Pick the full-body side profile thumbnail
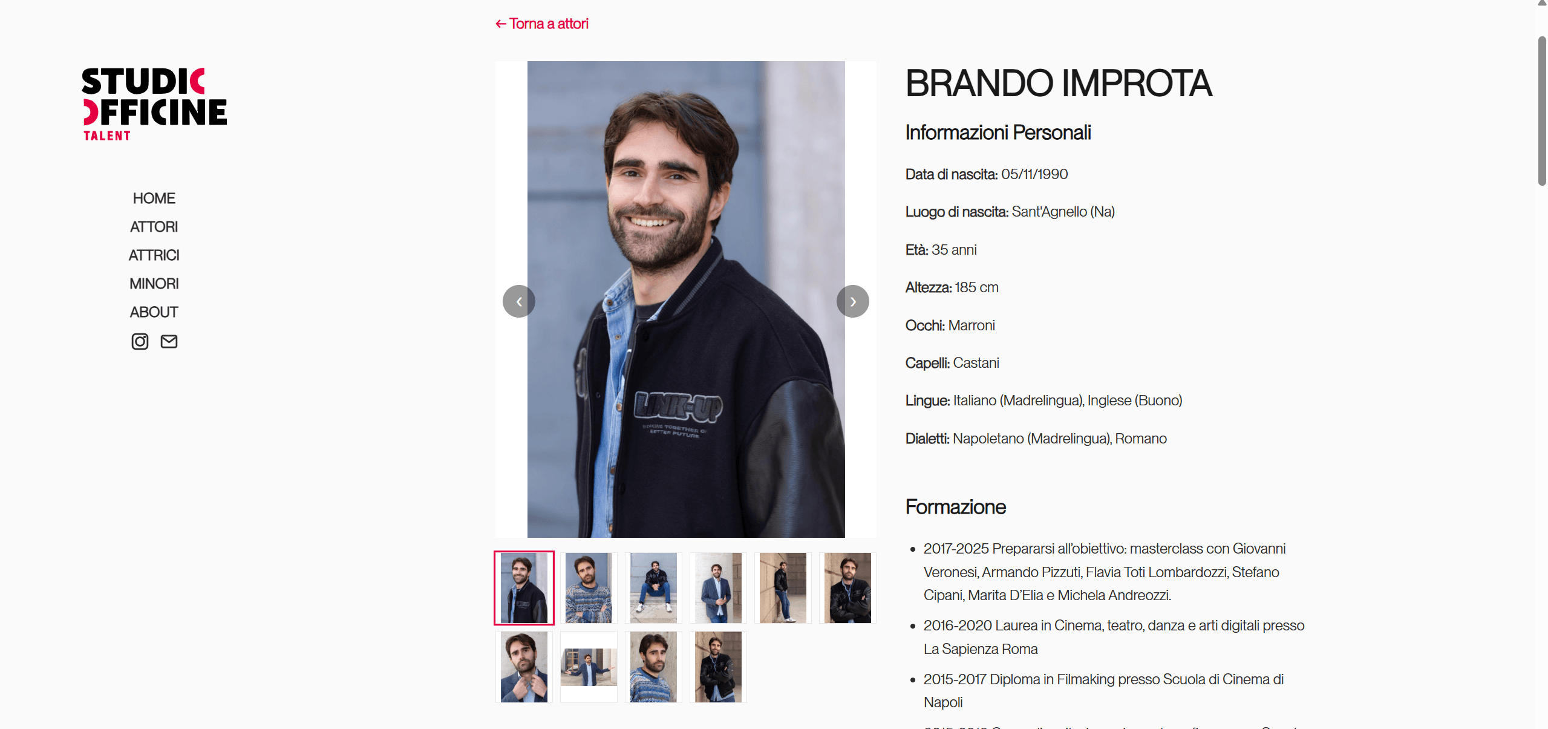 pyautogui.click(x=783, y=588)
